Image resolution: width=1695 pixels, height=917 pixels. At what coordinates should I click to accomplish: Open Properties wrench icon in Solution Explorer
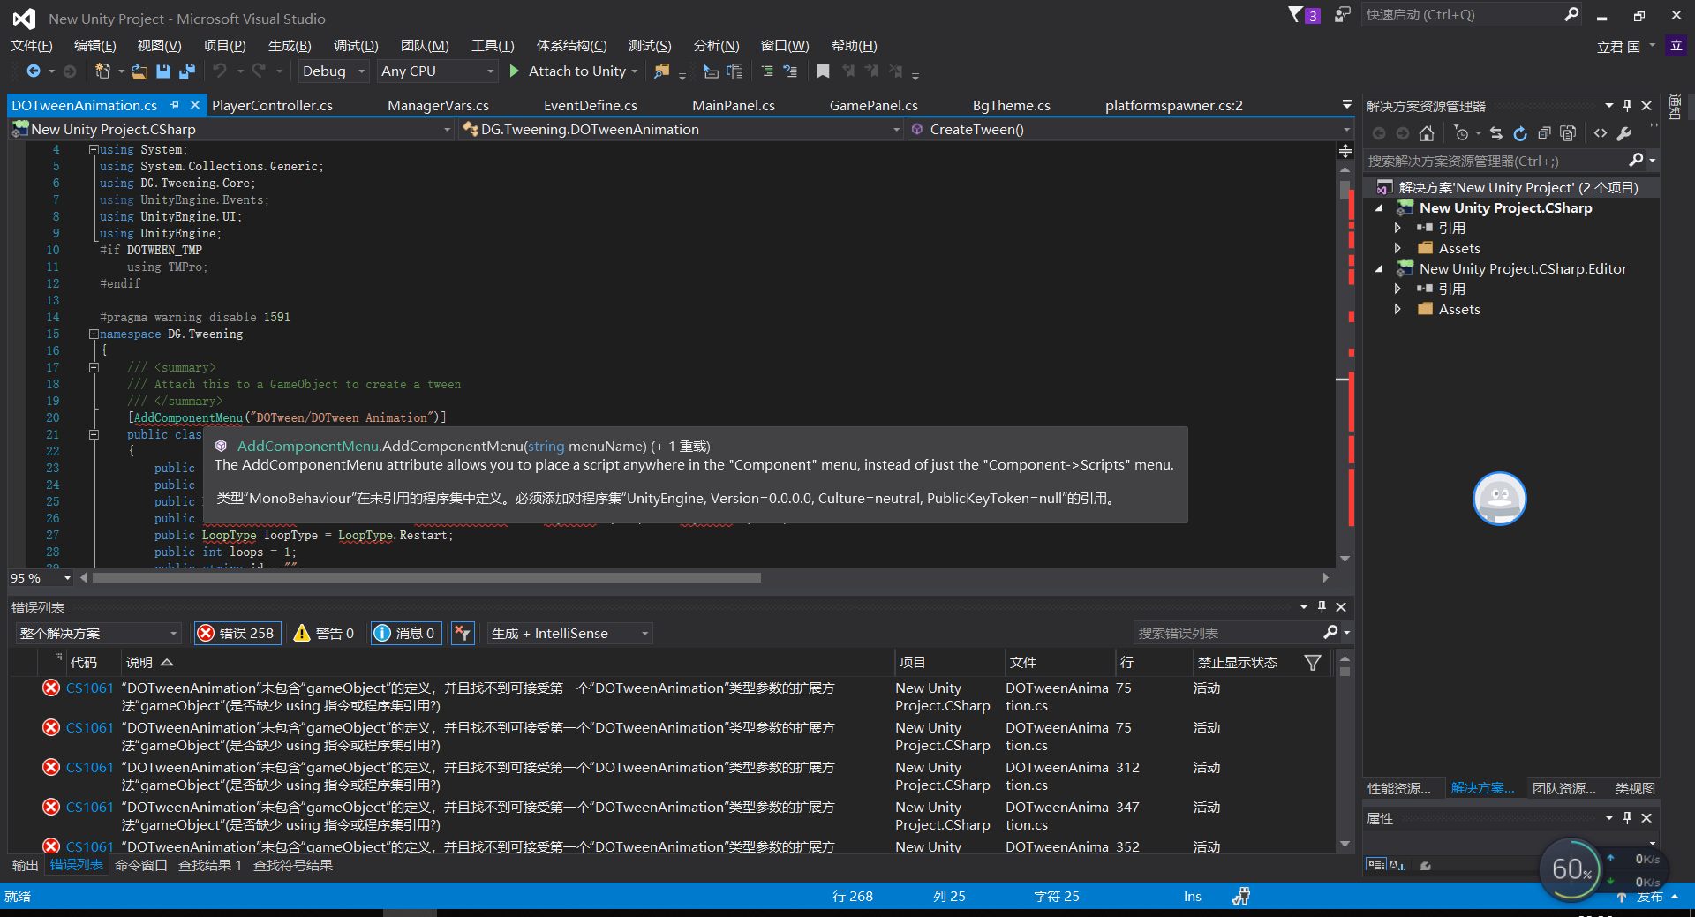(x=1624, y=133)
